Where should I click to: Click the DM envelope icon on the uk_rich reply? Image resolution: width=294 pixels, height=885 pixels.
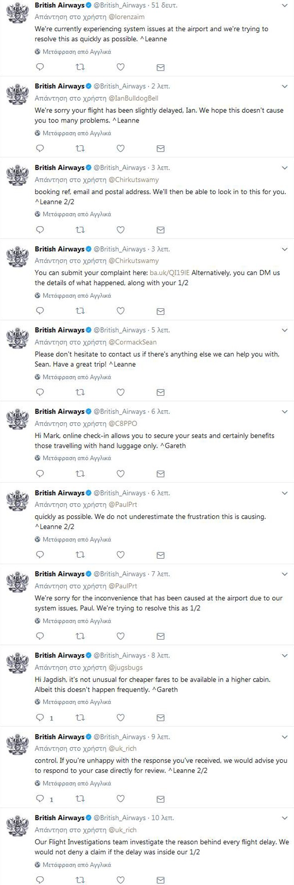coord(160,799)
